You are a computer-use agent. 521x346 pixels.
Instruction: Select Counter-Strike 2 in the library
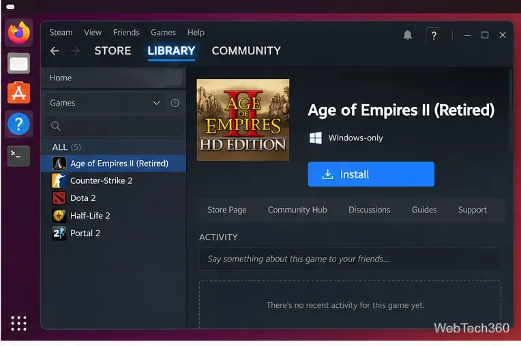click(113, 180)
